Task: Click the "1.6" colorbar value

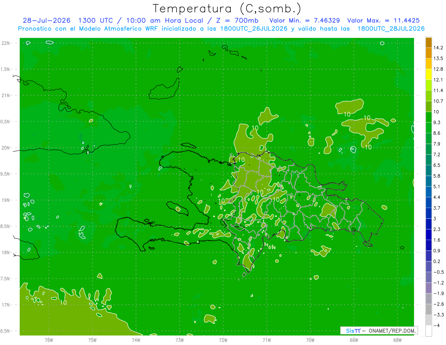Action: point(437,240)
